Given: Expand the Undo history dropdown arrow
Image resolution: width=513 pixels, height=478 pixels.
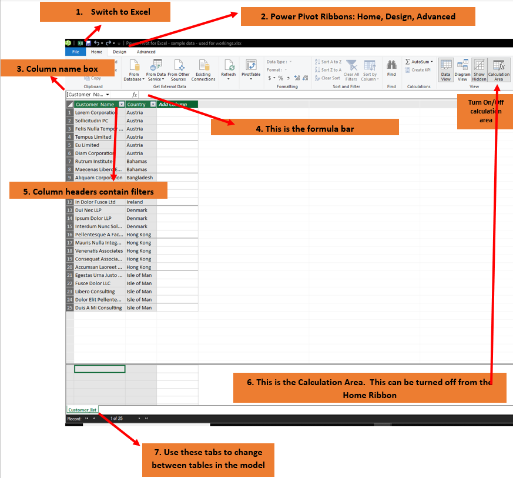Looking at the screenshot, I should pos(102,44).
